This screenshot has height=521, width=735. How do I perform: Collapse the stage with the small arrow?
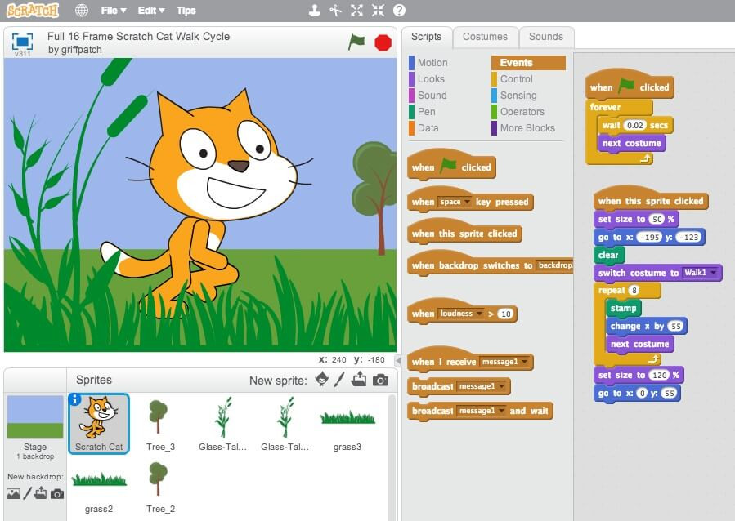click(x=398, y=360)
